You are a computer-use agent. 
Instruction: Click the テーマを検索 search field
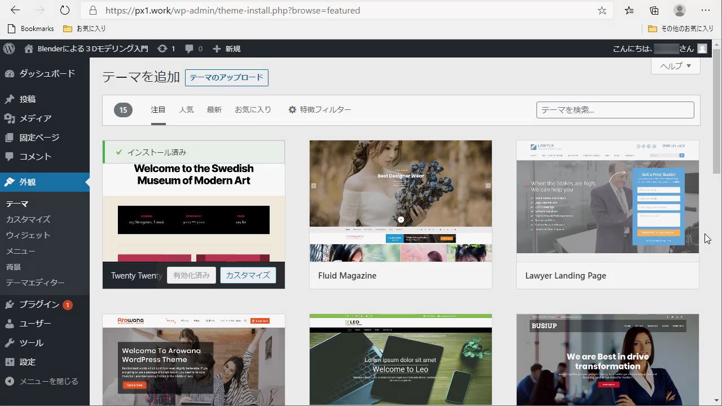point(615,110)
